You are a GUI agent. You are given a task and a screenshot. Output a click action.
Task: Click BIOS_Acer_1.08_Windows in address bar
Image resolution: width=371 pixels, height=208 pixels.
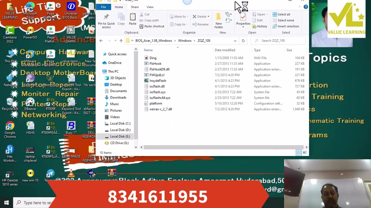click(x=153, y=41)
